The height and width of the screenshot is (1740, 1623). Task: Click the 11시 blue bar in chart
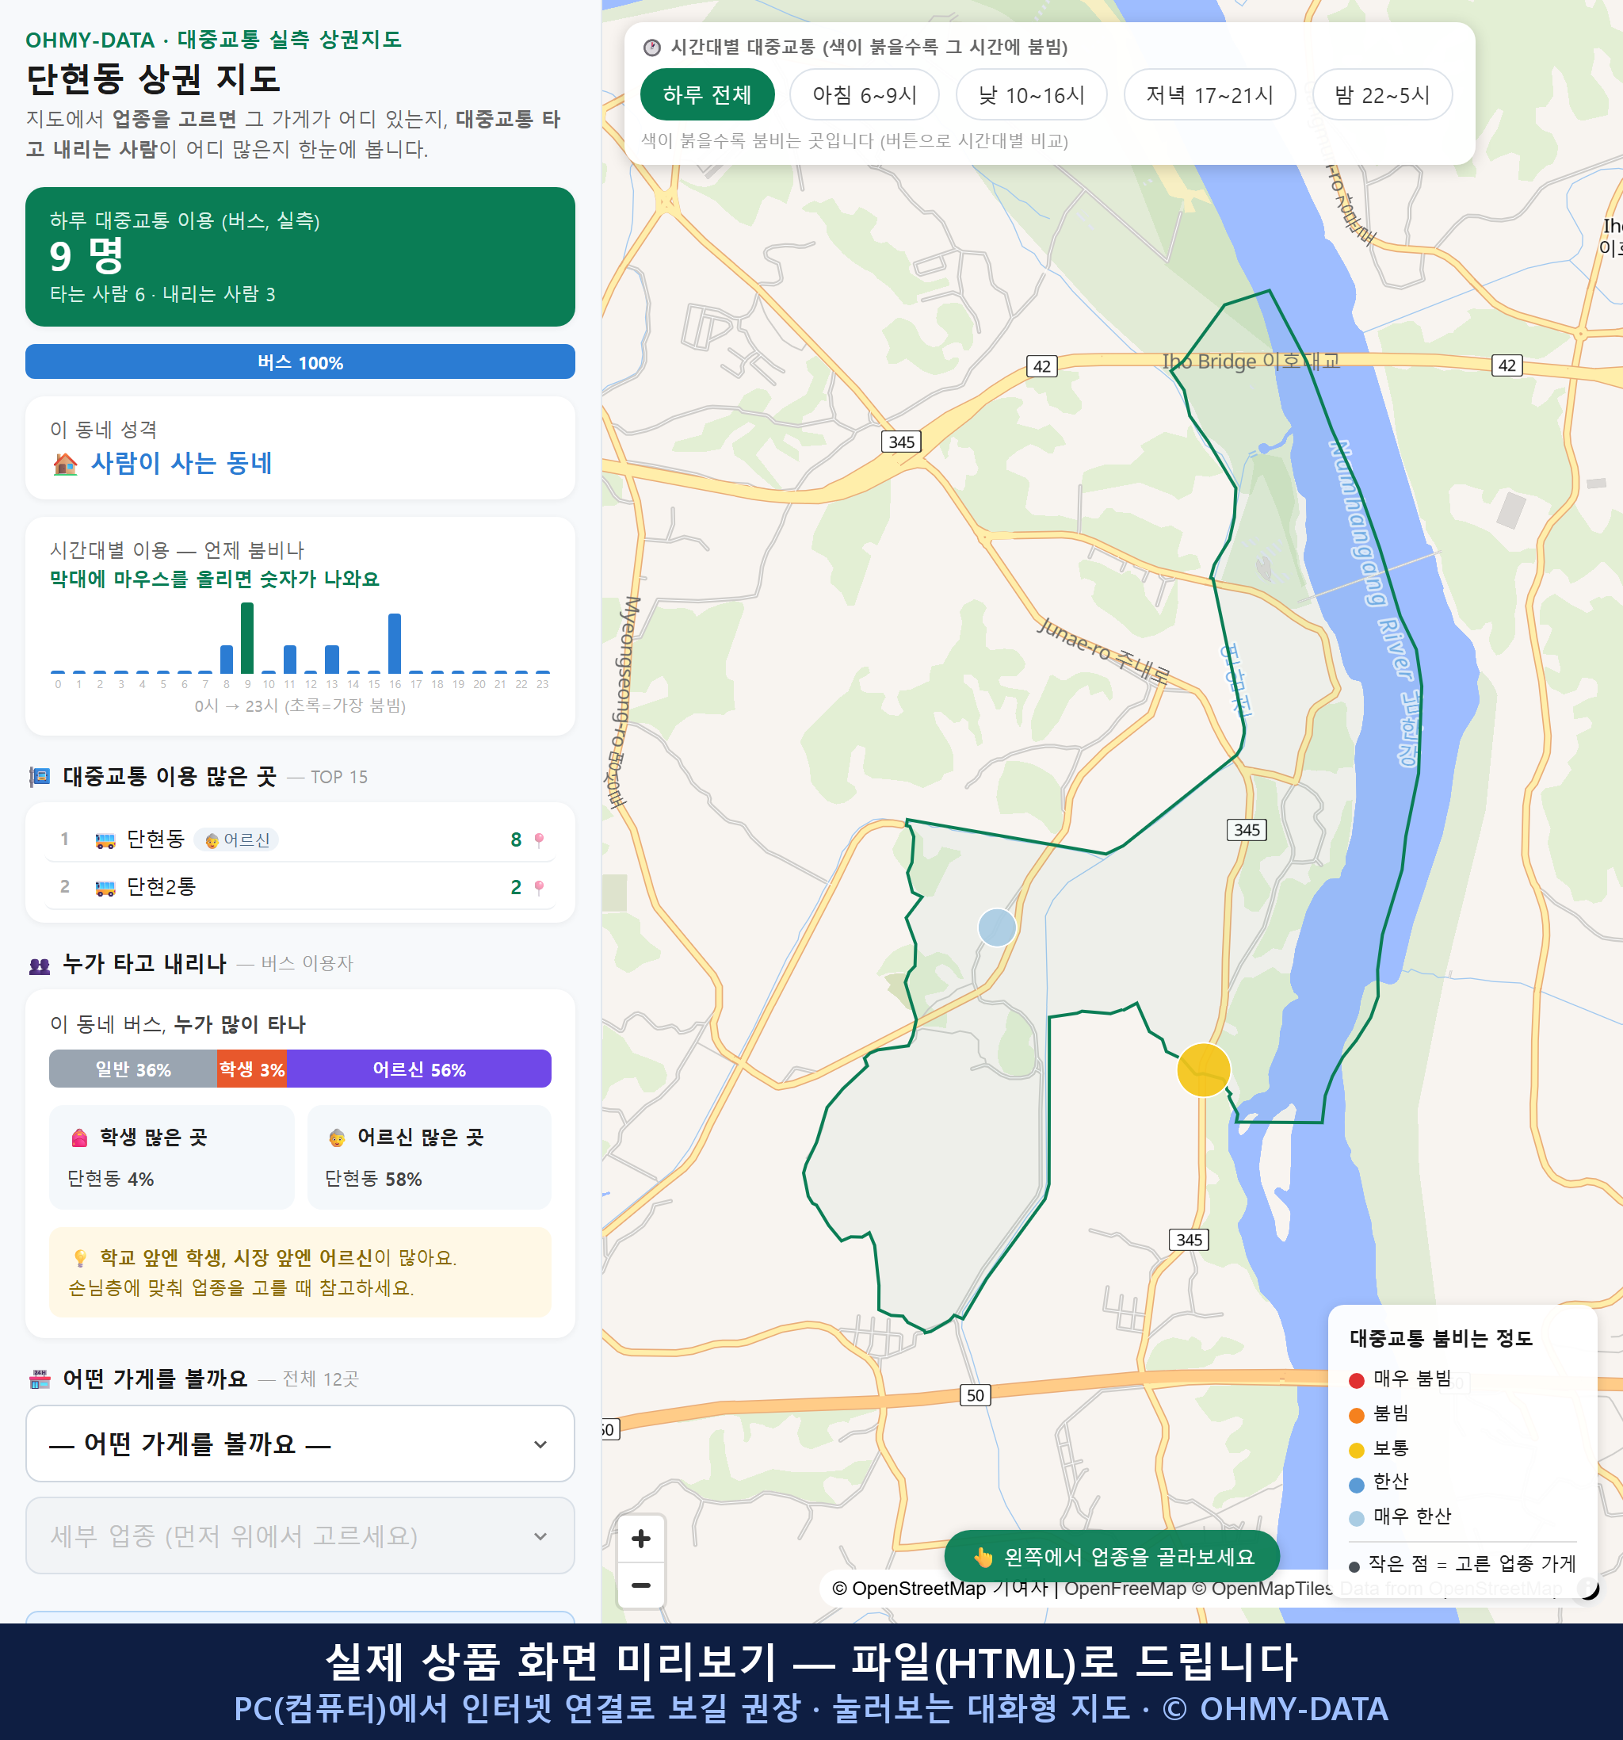click(289, 659)
